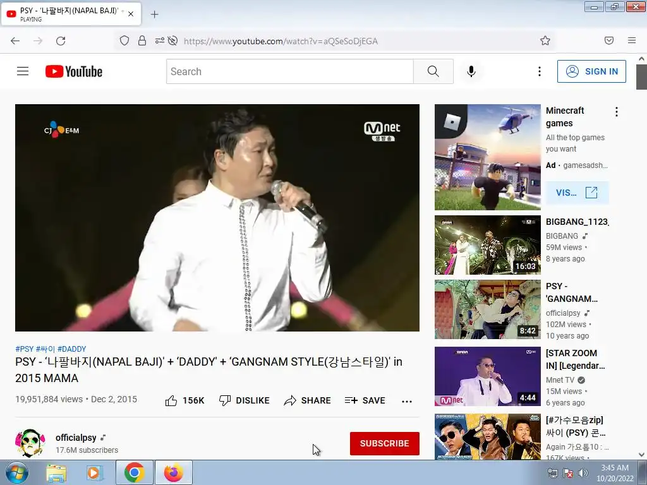Open the YouTube hamburger guide menu
The width and height of the screenshot is (647, 485).
(x=23, y=71)
